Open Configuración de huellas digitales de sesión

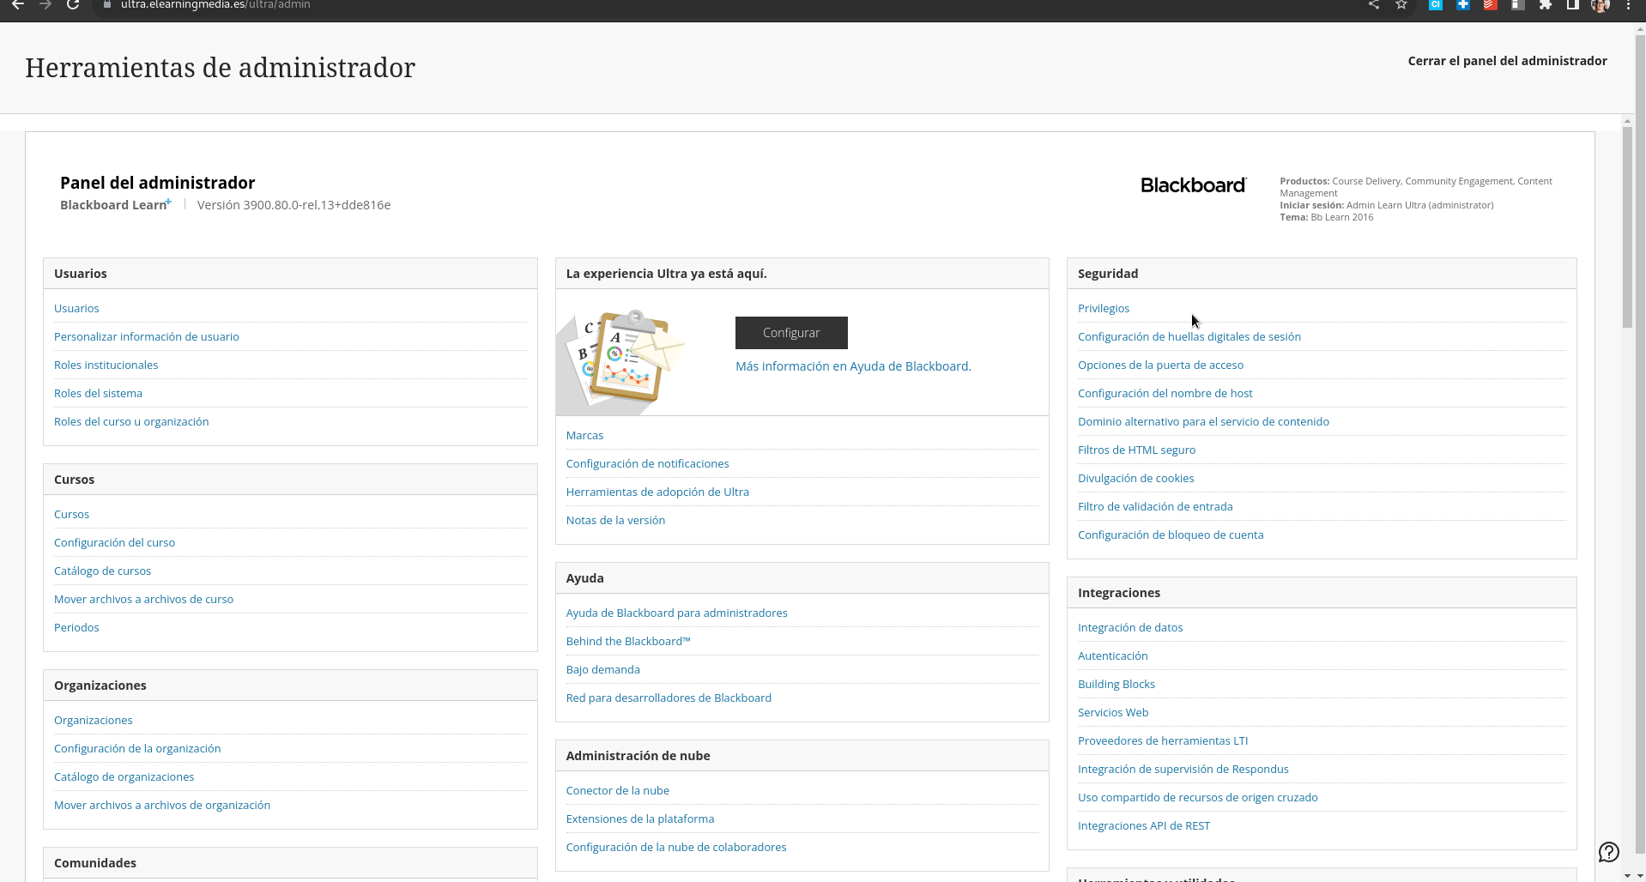point(1189,337)
